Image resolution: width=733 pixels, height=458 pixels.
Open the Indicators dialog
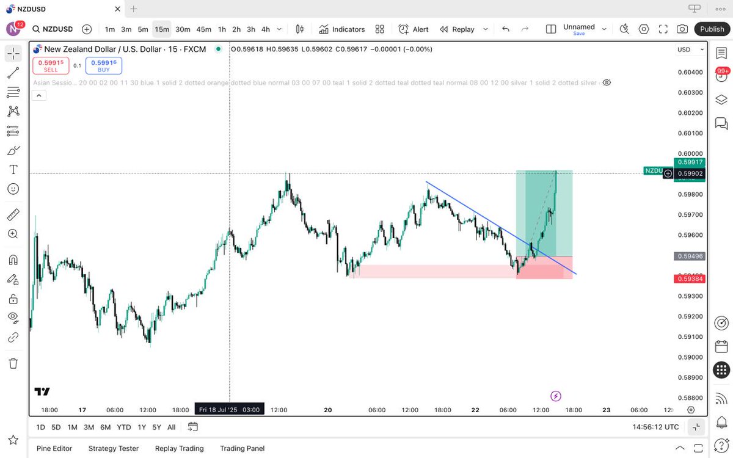click(x=341, y=29)
